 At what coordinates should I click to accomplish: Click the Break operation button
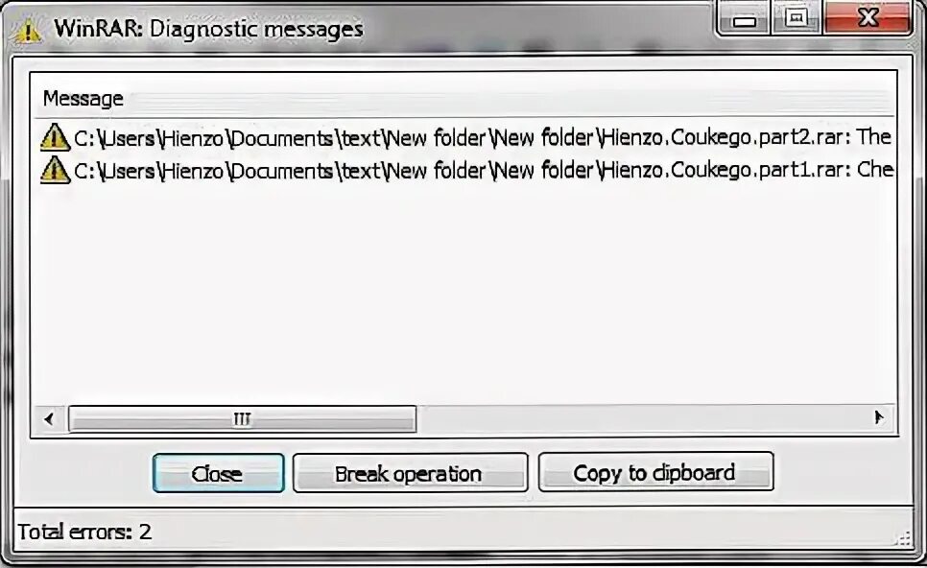point(410,473)
